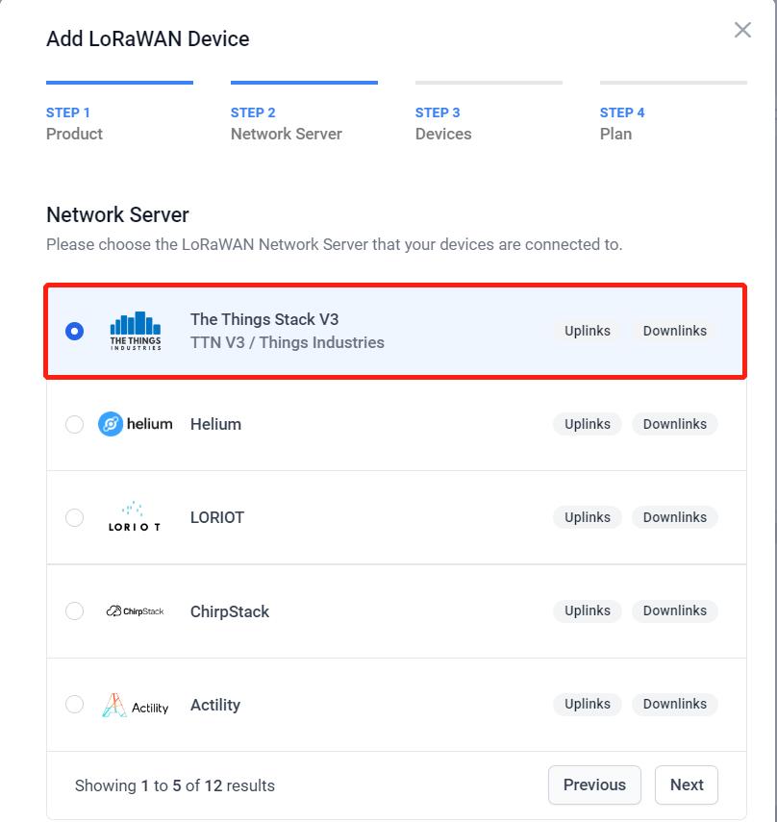Select the Helium radio button
777x822 pixels.
pos(74,424)
